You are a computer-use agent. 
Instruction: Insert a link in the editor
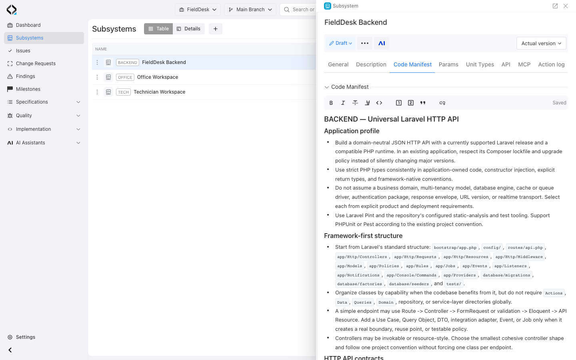click(x=442, y=103)
